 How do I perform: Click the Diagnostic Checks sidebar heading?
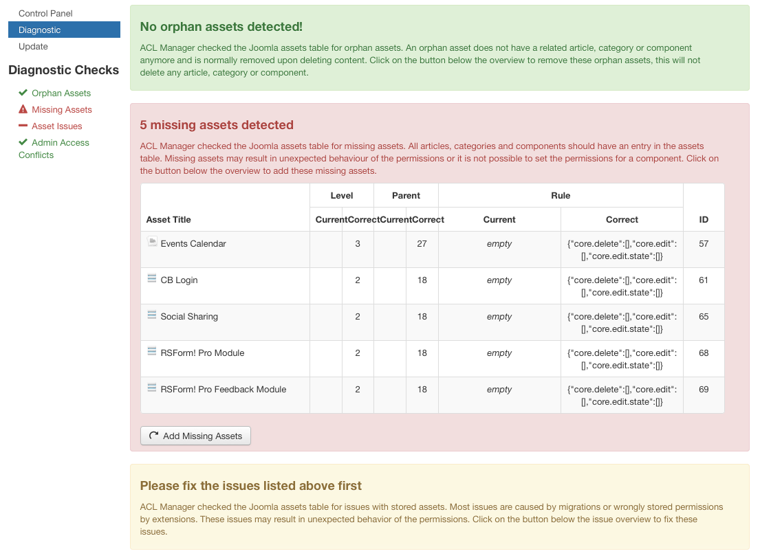[x=63, y=70]
